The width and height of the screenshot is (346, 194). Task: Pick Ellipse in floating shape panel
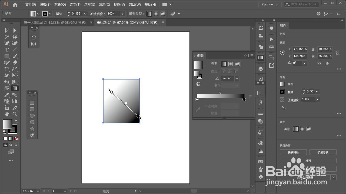click(x=32, y=116)
